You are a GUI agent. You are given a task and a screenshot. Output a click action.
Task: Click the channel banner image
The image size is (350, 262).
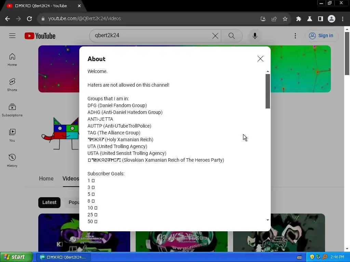coord(301,69)
